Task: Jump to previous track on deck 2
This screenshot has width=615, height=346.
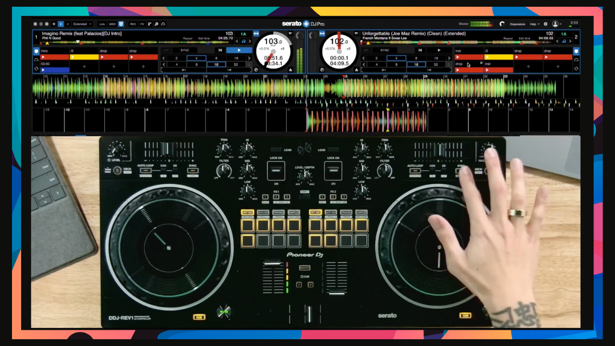Action: click(x=420, y=50)
